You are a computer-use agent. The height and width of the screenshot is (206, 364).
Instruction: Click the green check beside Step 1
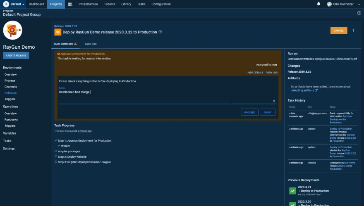coord(56,140)
